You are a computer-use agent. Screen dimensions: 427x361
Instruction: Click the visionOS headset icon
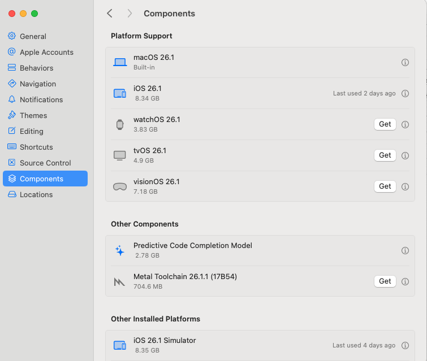click(120, 186)
